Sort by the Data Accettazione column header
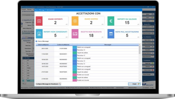This screenshot has height=99, width=175. click(x=45, y=45)
